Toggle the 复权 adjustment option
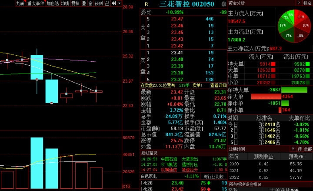313x191 pixels. pos(75,3)
